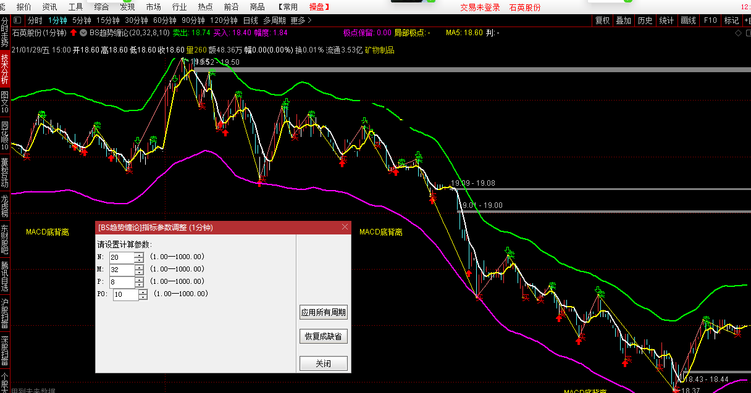
Task: Increase the P0 parameter with up spinner
Action: coord(143,292)
